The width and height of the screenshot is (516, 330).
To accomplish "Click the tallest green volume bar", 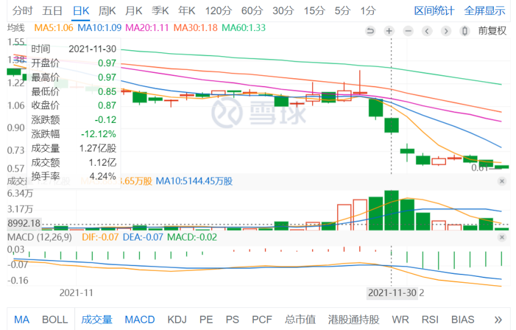I will [x=392, y=210].
